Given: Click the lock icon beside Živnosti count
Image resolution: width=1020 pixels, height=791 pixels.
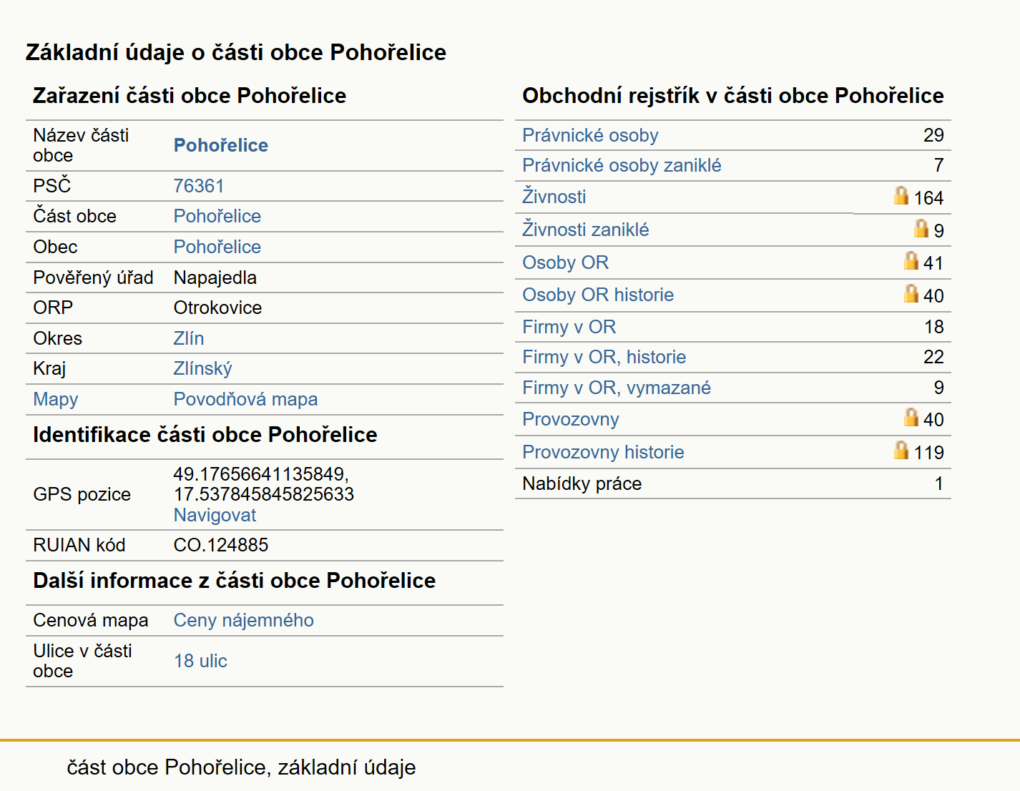Looking at the screenshot, I should click(x=901, y=195).
